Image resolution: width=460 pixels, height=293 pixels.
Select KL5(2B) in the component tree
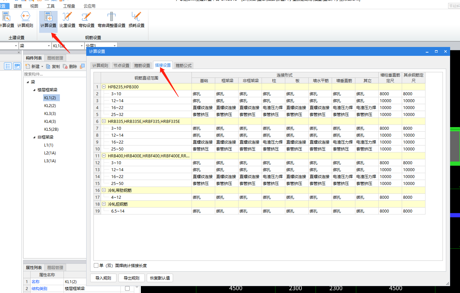(x=51, y=129)
